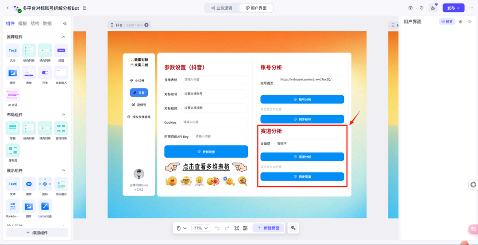The height and width of the screenshot is (245, 478).
Task: Pick the 横向列表 component under 推荐组件
Action: tap(45, 53)
